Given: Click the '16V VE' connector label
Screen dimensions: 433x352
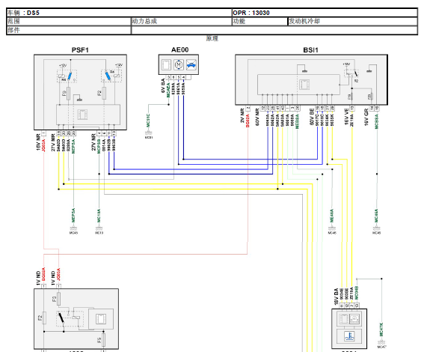Looking at the screenshot, I should coord(346,117).
